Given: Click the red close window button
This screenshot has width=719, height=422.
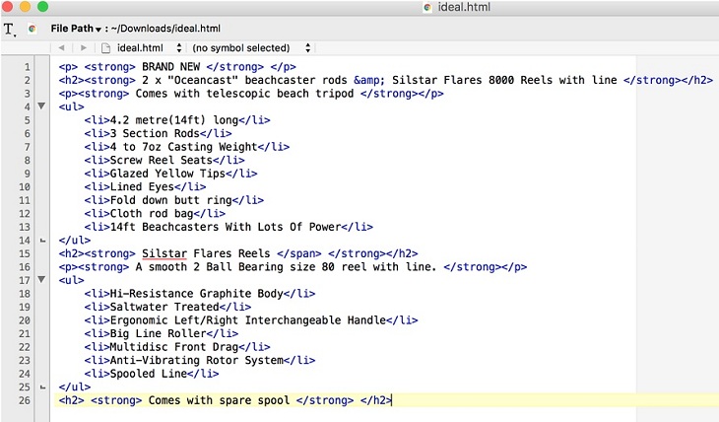Looking at the screenshot, I should 7,7.
